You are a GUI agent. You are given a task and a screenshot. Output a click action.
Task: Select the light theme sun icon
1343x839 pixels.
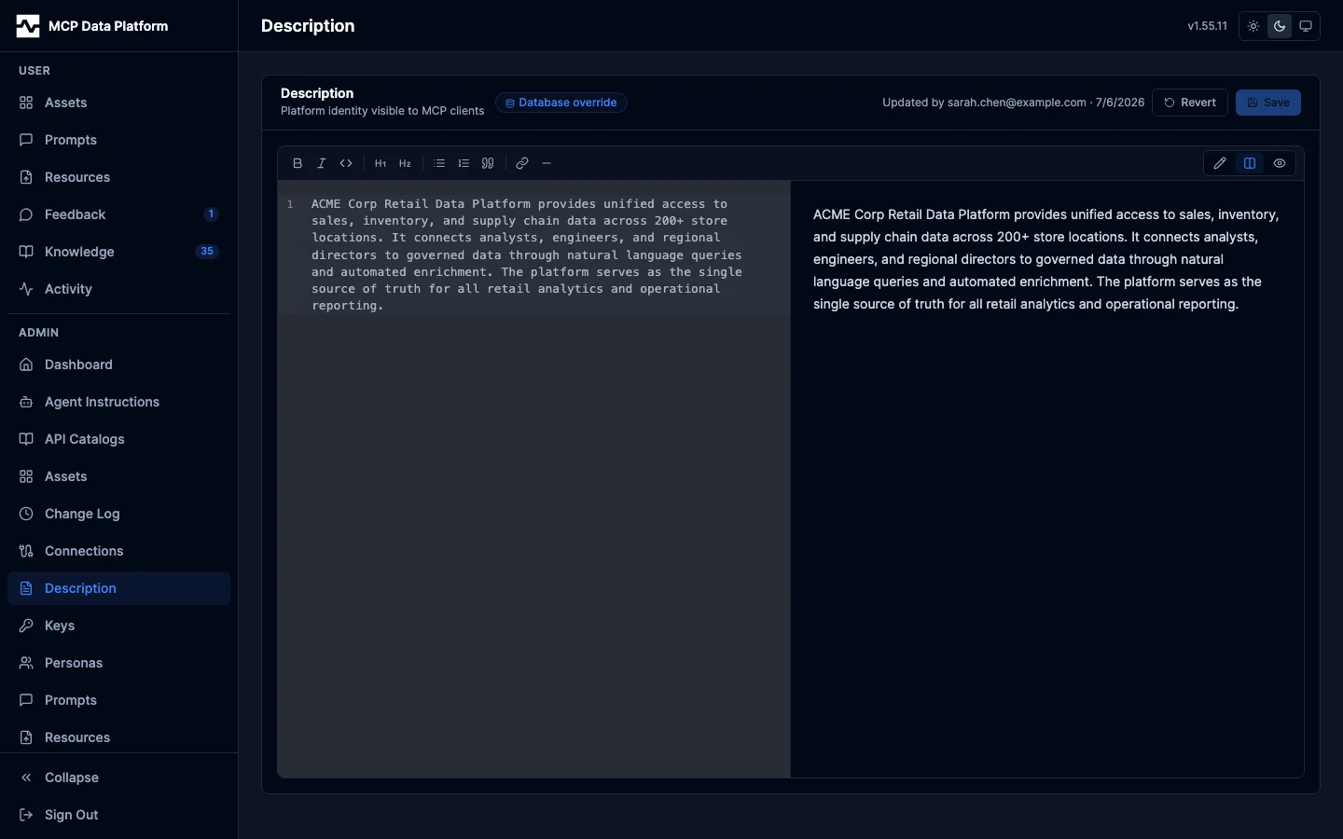(x=1253, y=26)
